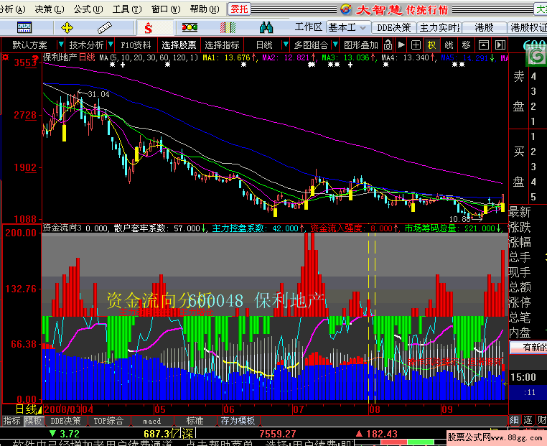Viewport: 547px width, 446px height.
Task: Expand dropdown arrow next to 日线
Action: (x=286, y=45)
